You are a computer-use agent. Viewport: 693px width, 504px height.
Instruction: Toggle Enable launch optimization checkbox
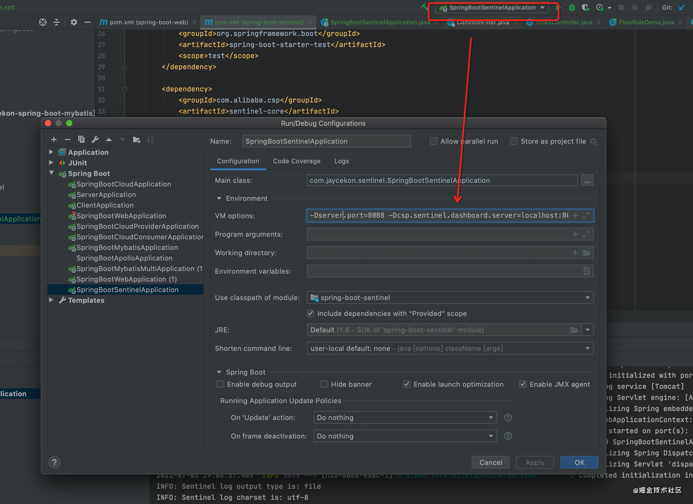[x=406, y=384]
